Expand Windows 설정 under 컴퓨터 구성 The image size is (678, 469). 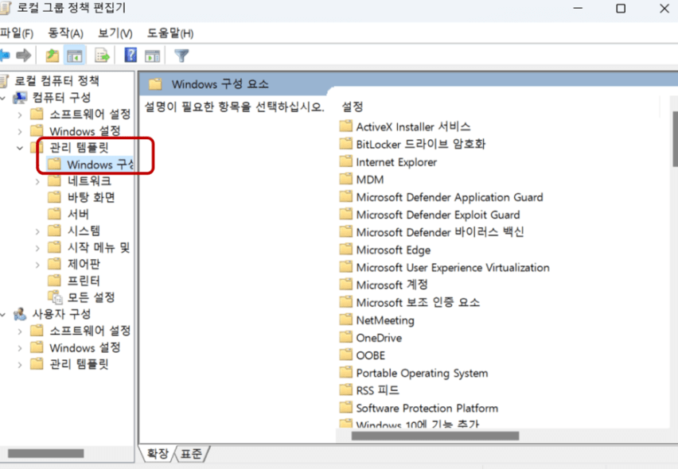(x=20, y=131)
